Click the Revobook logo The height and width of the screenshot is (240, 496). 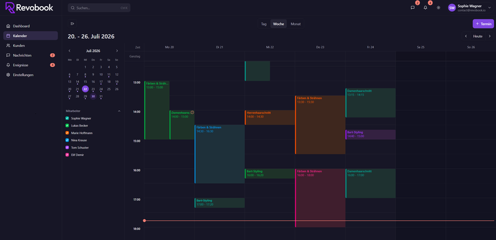(29, 7)
